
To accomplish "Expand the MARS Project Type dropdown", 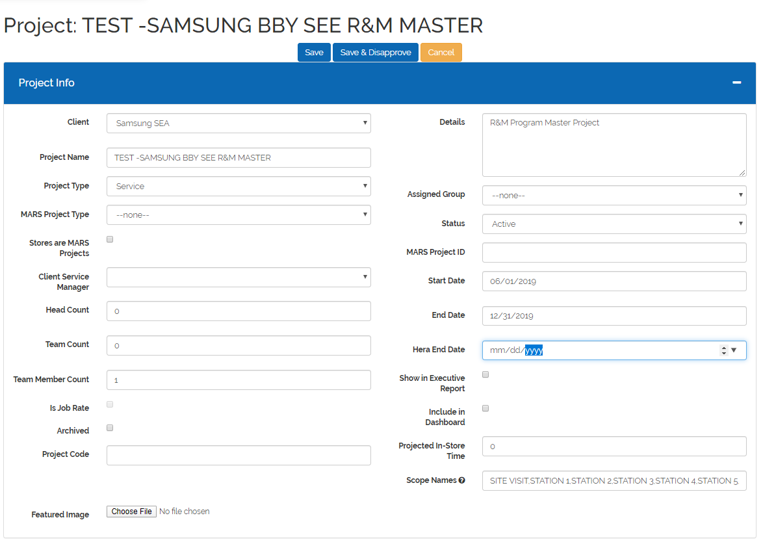I will [x=239, y=214].
